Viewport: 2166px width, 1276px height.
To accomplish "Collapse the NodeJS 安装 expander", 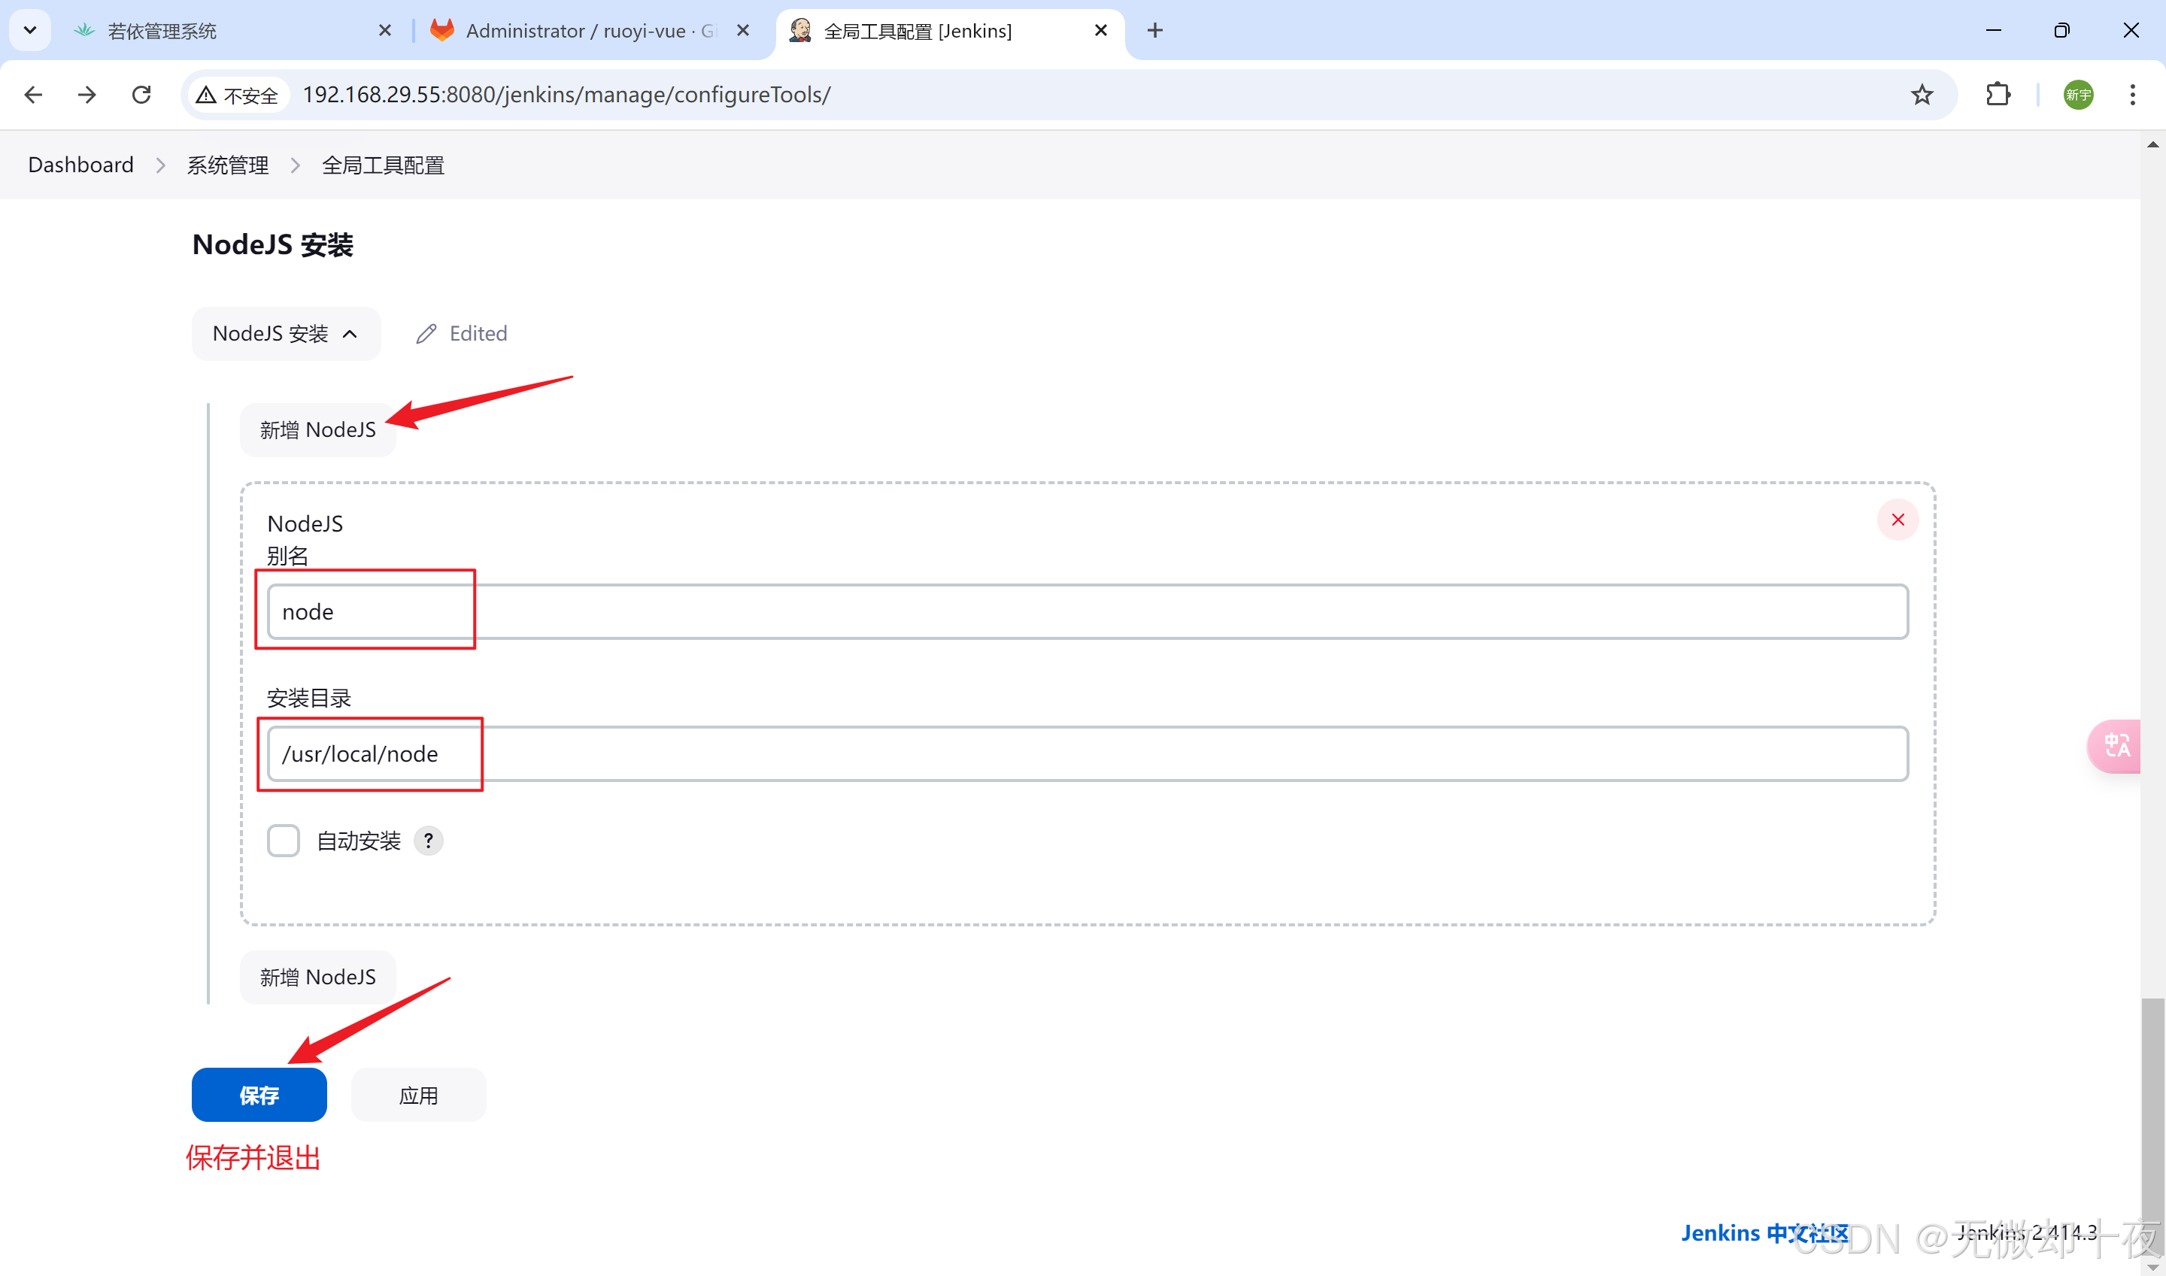I will 286,334.
